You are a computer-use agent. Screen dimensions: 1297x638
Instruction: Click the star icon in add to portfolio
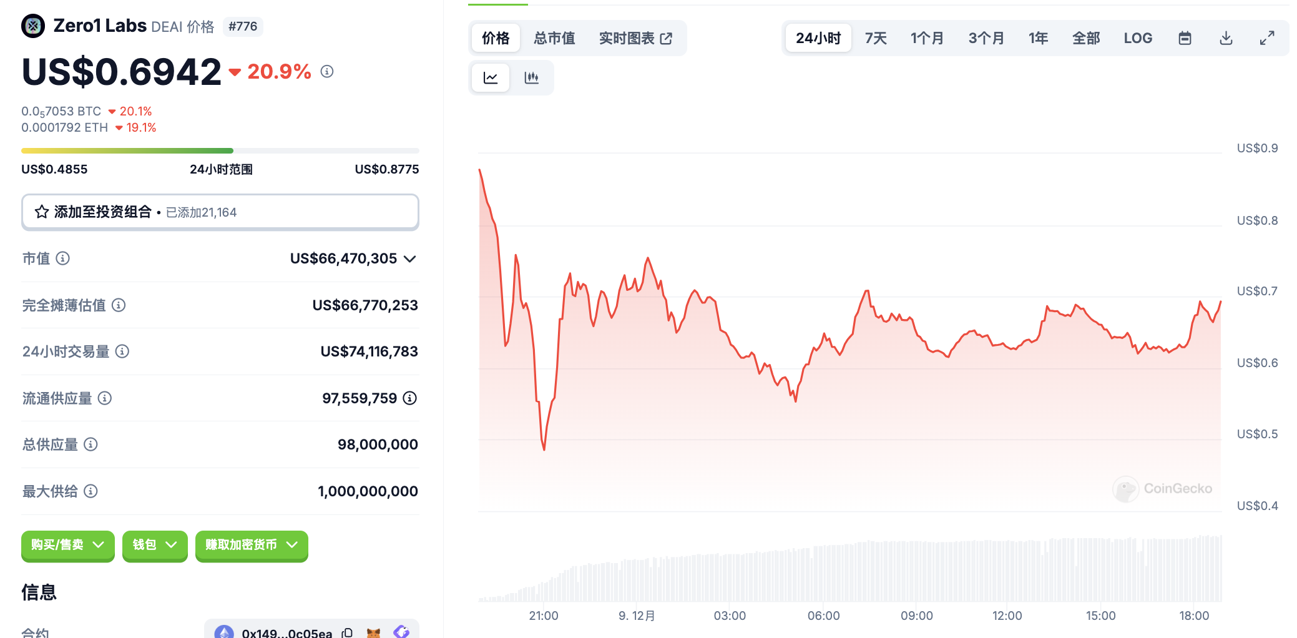(x=42, y=212)
